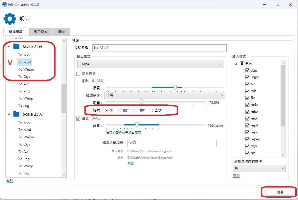The width and height of the screenshot is (298, 200).
Task: Collapse the Scale 75% tree group
Action: click(8, 47)
